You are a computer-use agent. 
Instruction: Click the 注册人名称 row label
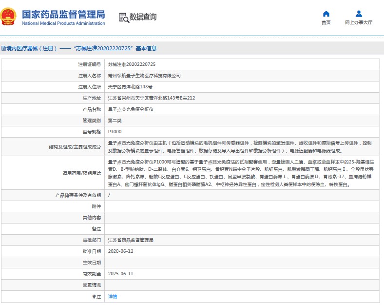point(90,76)
